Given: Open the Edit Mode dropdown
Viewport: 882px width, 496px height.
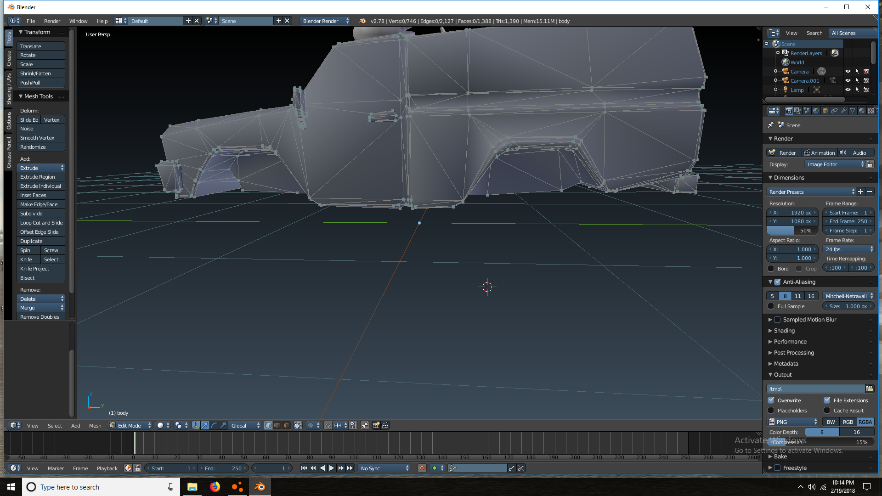Looking at the screenshot, I should [x=130, y=425].
